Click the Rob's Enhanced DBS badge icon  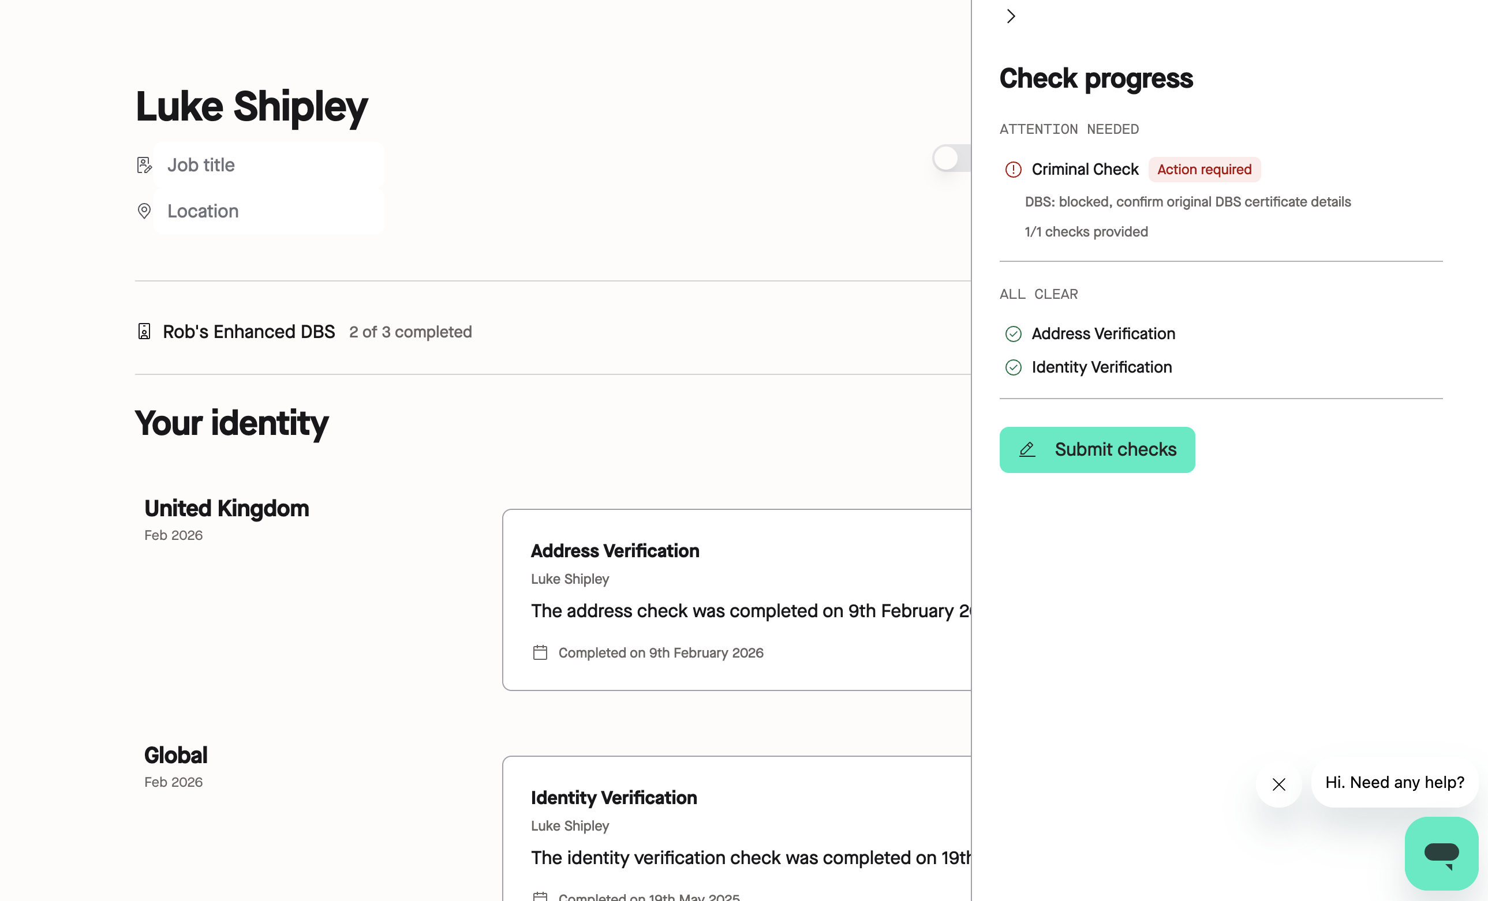pyautogui.click(x=144, y=331)
